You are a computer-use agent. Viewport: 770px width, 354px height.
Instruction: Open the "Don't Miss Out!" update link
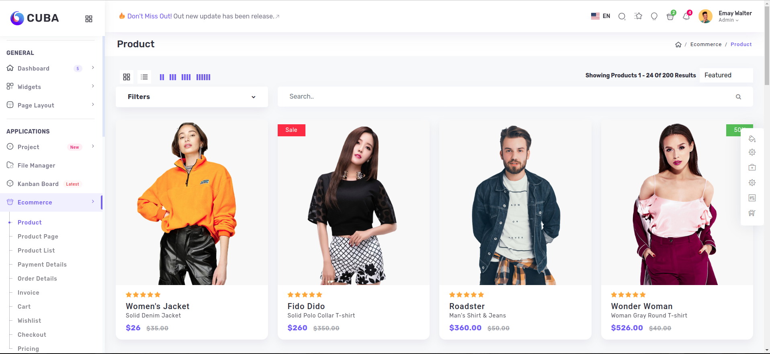149,16
